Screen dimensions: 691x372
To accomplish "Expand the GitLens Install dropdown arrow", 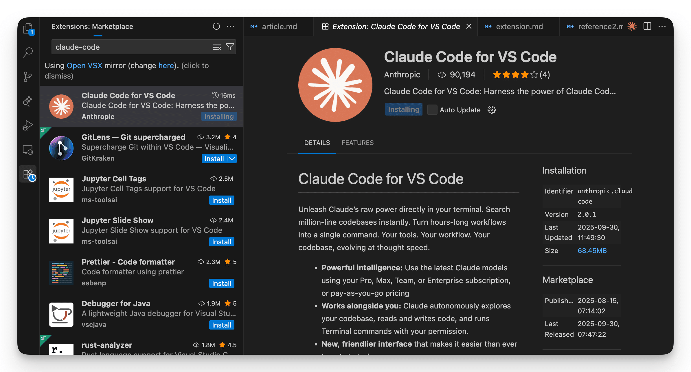I will 232,159.
